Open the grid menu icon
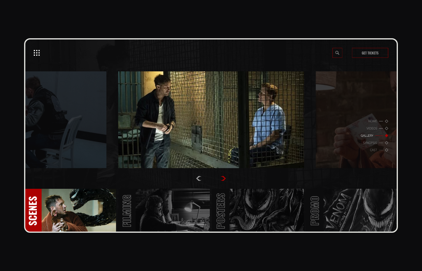 click(x=37, y=53)
